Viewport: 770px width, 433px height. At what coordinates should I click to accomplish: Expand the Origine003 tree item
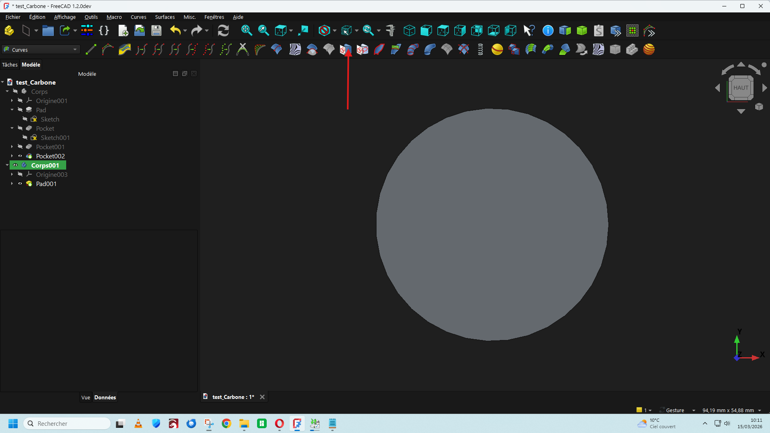click(12, 174)
